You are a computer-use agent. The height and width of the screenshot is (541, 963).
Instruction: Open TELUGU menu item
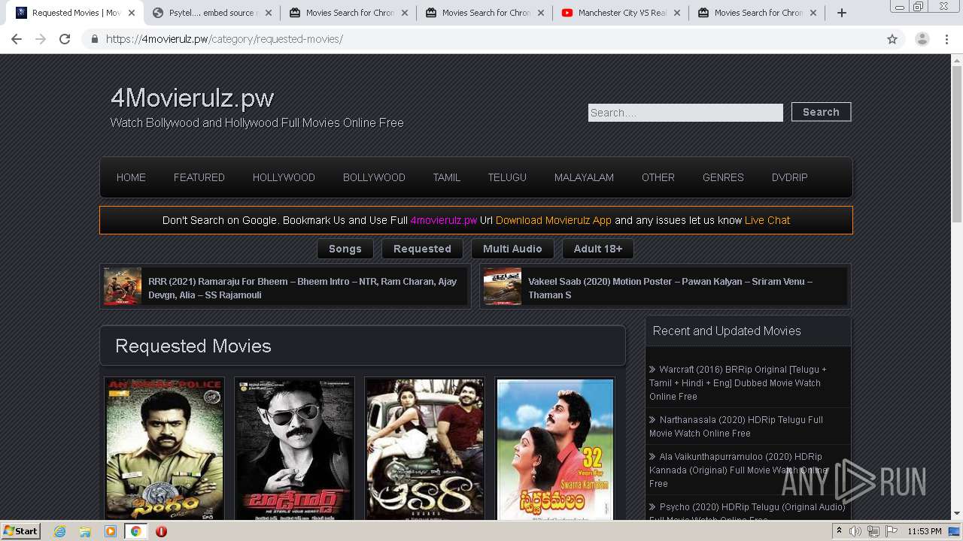pyautogui.click(x=507, y=177)
